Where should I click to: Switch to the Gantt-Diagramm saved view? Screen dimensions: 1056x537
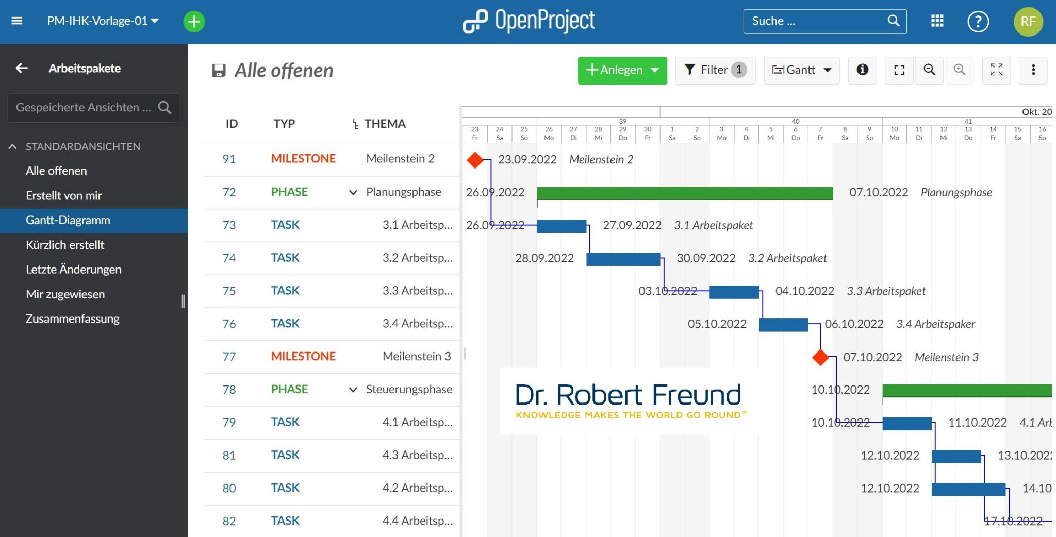[68, 220]
